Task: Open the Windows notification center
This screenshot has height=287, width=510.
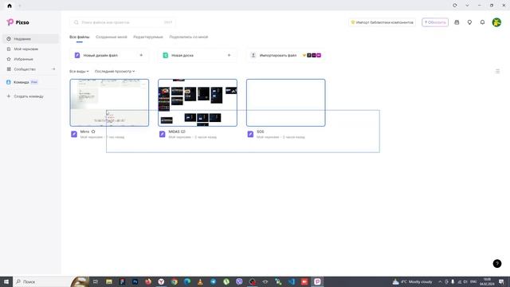Action: tap(501, 281)
